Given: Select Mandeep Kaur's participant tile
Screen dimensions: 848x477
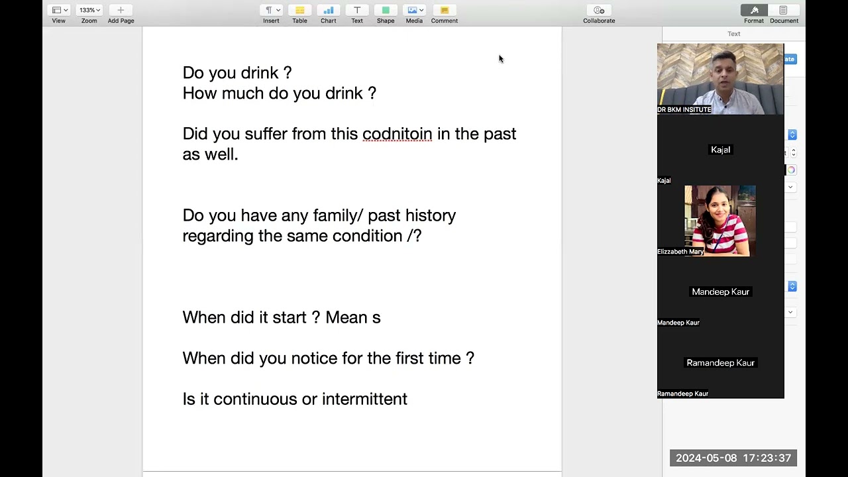Looking at the screenshot, I should click(720, 291).
